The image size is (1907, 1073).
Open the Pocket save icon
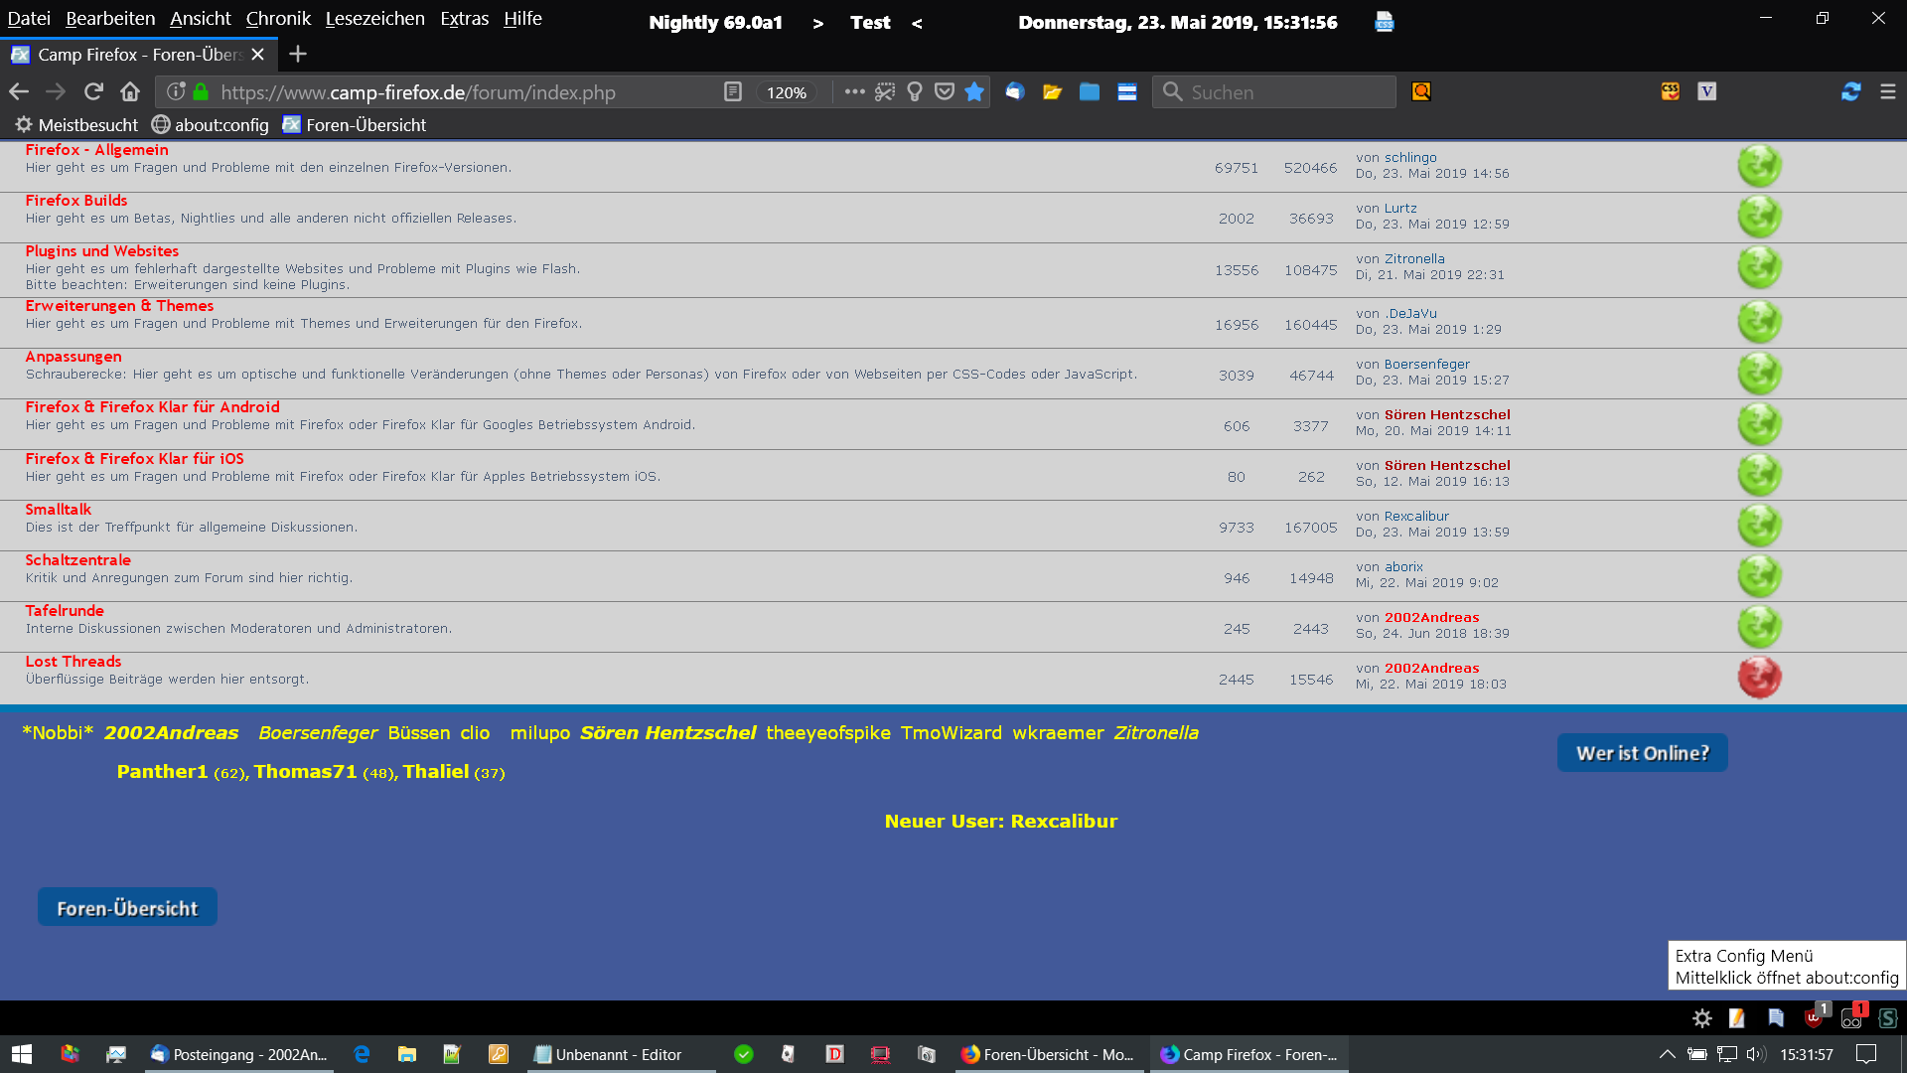click(945, 92)
